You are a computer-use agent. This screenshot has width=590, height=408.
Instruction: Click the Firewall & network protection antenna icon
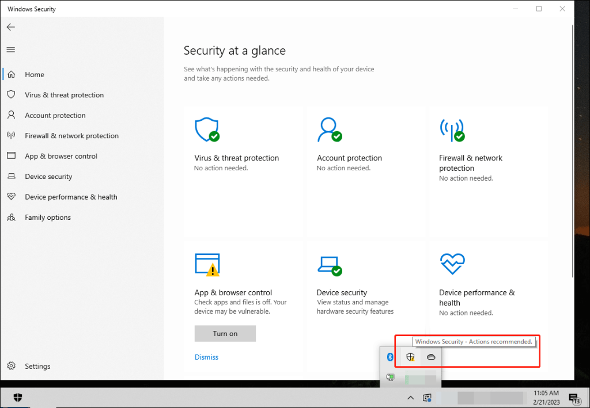pyautogui.click(x=451, y=130)
